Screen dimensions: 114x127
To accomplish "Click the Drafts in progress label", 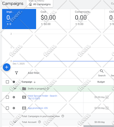I will tap(38, 89).
